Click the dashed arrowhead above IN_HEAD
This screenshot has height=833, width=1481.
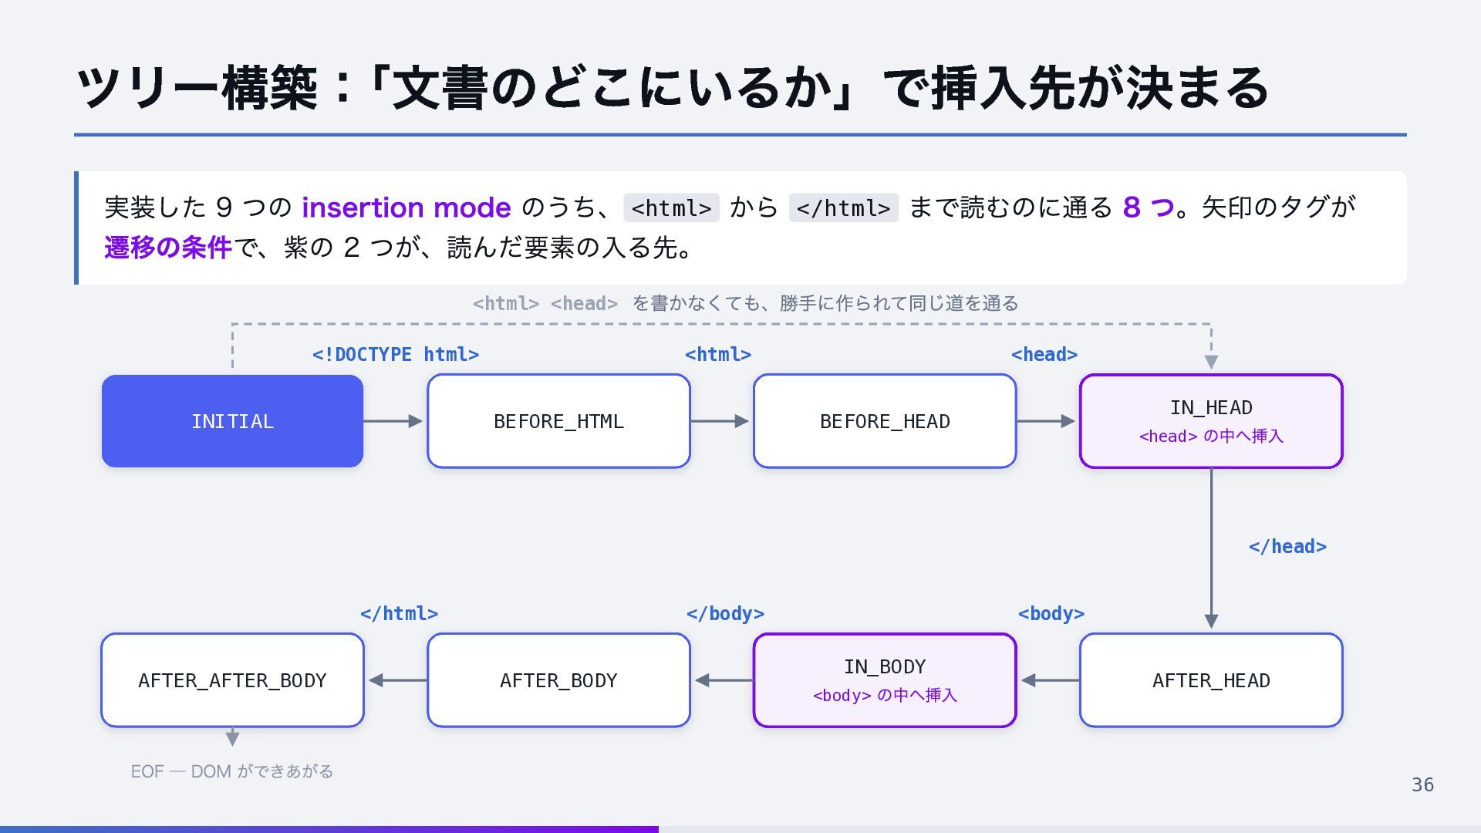point(1211,362)
